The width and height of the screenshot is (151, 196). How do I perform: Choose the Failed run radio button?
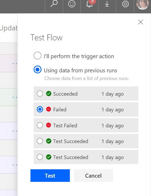coord(40,109)
